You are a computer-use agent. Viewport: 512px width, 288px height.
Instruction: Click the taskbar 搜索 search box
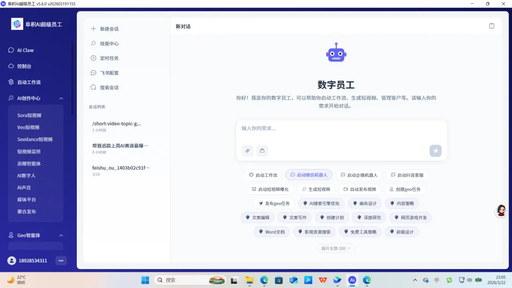191,280
